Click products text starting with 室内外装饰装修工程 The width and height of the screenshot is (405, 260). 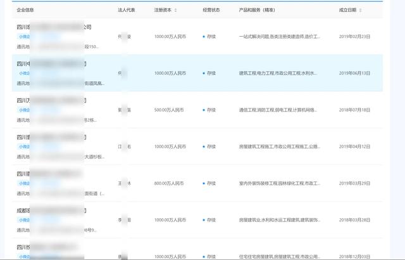coord(280,183)
